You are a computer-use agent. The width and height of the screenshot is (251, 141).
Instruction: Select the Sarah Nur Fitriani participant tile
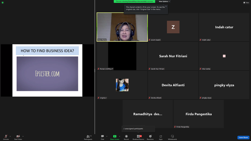[173, 56]
